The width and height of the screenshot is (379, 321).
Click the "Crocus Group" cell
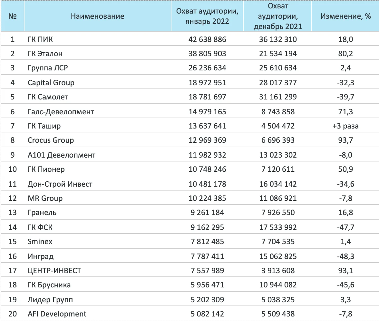click(51, 140)
